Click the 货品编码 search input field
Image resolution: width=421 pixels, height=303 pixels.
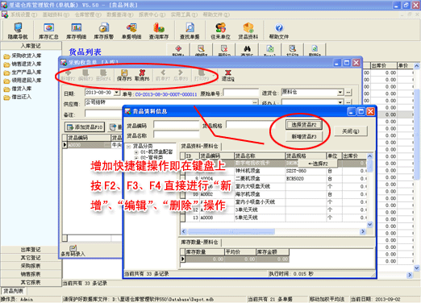tap(177, 125)
